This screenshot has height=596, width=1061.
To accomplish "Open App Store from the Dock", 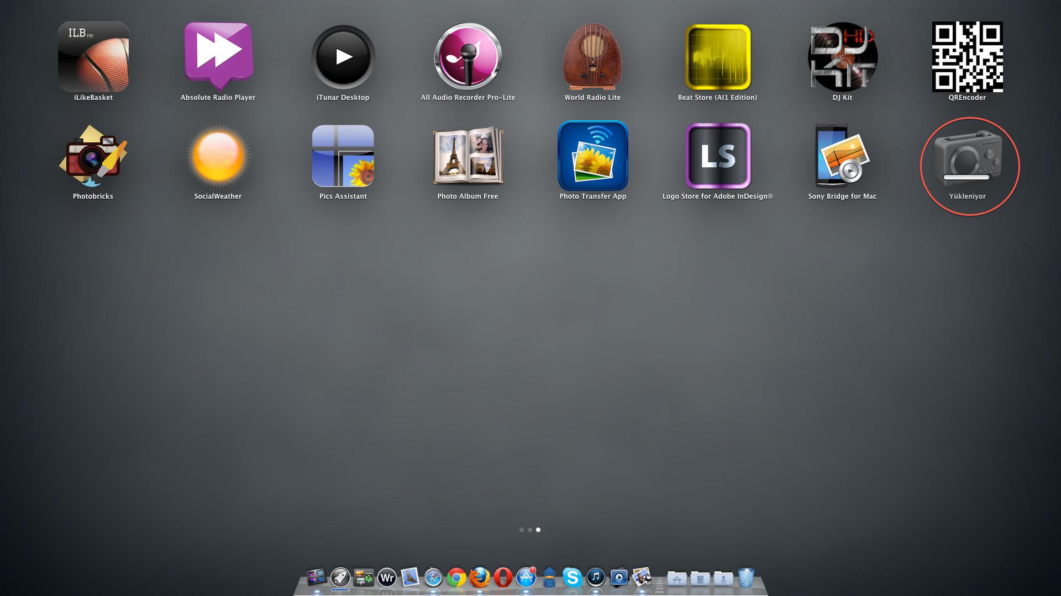I will [x=526, y=578].
